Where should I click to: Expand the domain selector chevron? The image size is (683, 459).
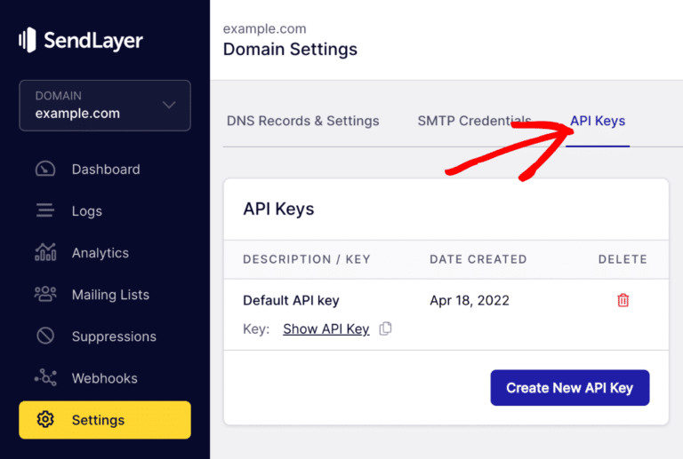point(169,105)
